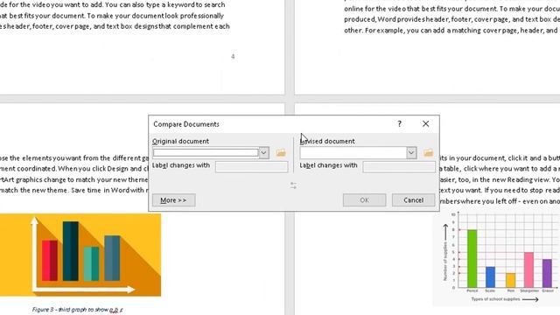Expand options with the More >> button
Screen dimensions: 560x315
174,200
